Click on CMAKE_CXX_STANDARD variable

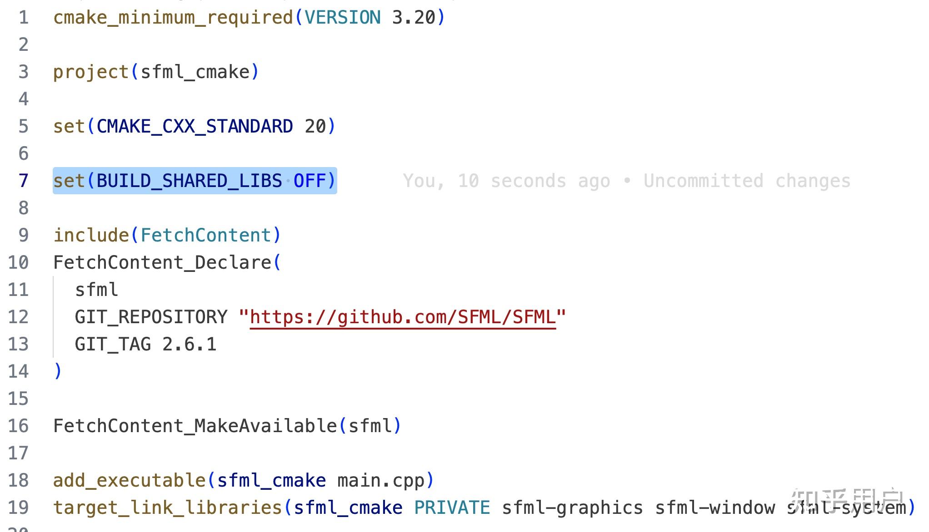[195, 126]
